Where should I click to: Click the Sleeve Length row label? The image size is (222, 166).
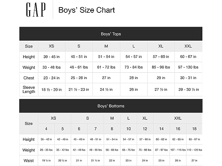pyautogui.click(x=29, y=90)
